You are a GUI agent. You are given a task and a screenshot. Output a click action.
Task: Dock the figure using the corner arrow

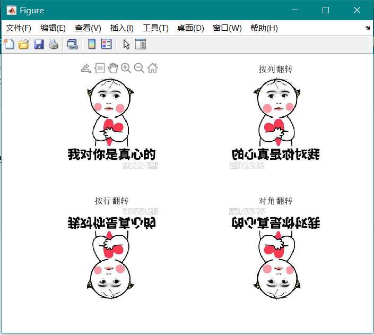pyautogui.click(x=368, y=28)
